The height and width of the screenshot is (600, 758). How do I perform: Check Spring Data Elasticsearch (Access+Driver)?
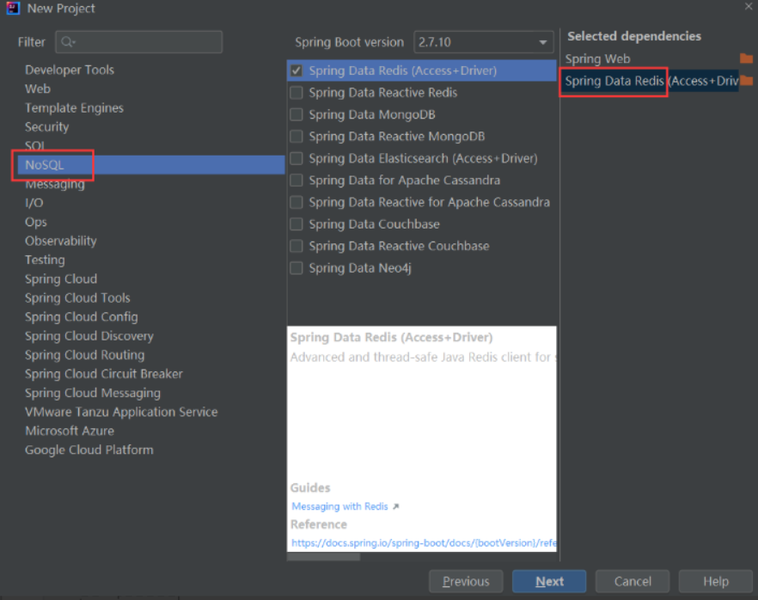tap(296, 158)
